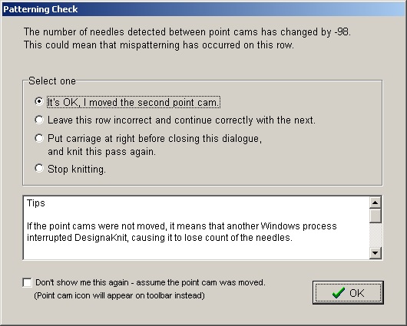This screenshot has height=326, width=407.
Task: Select "It's OK, I moved the second point cam" radio
Action: pos(39,101)
